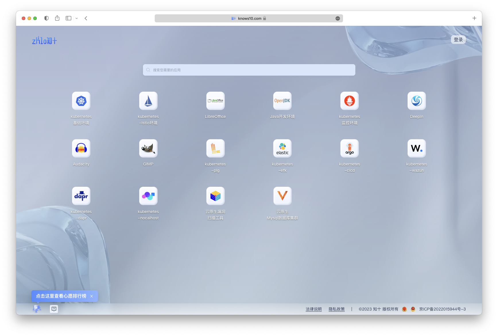Launch the Deepin app icon
Image resolution: width=498 pixels, height=336 pixels.
tap(417, 101)
